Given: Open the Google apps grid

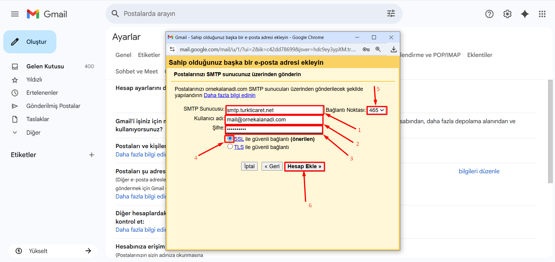Looking at the screenshot, I should point(542,14).
